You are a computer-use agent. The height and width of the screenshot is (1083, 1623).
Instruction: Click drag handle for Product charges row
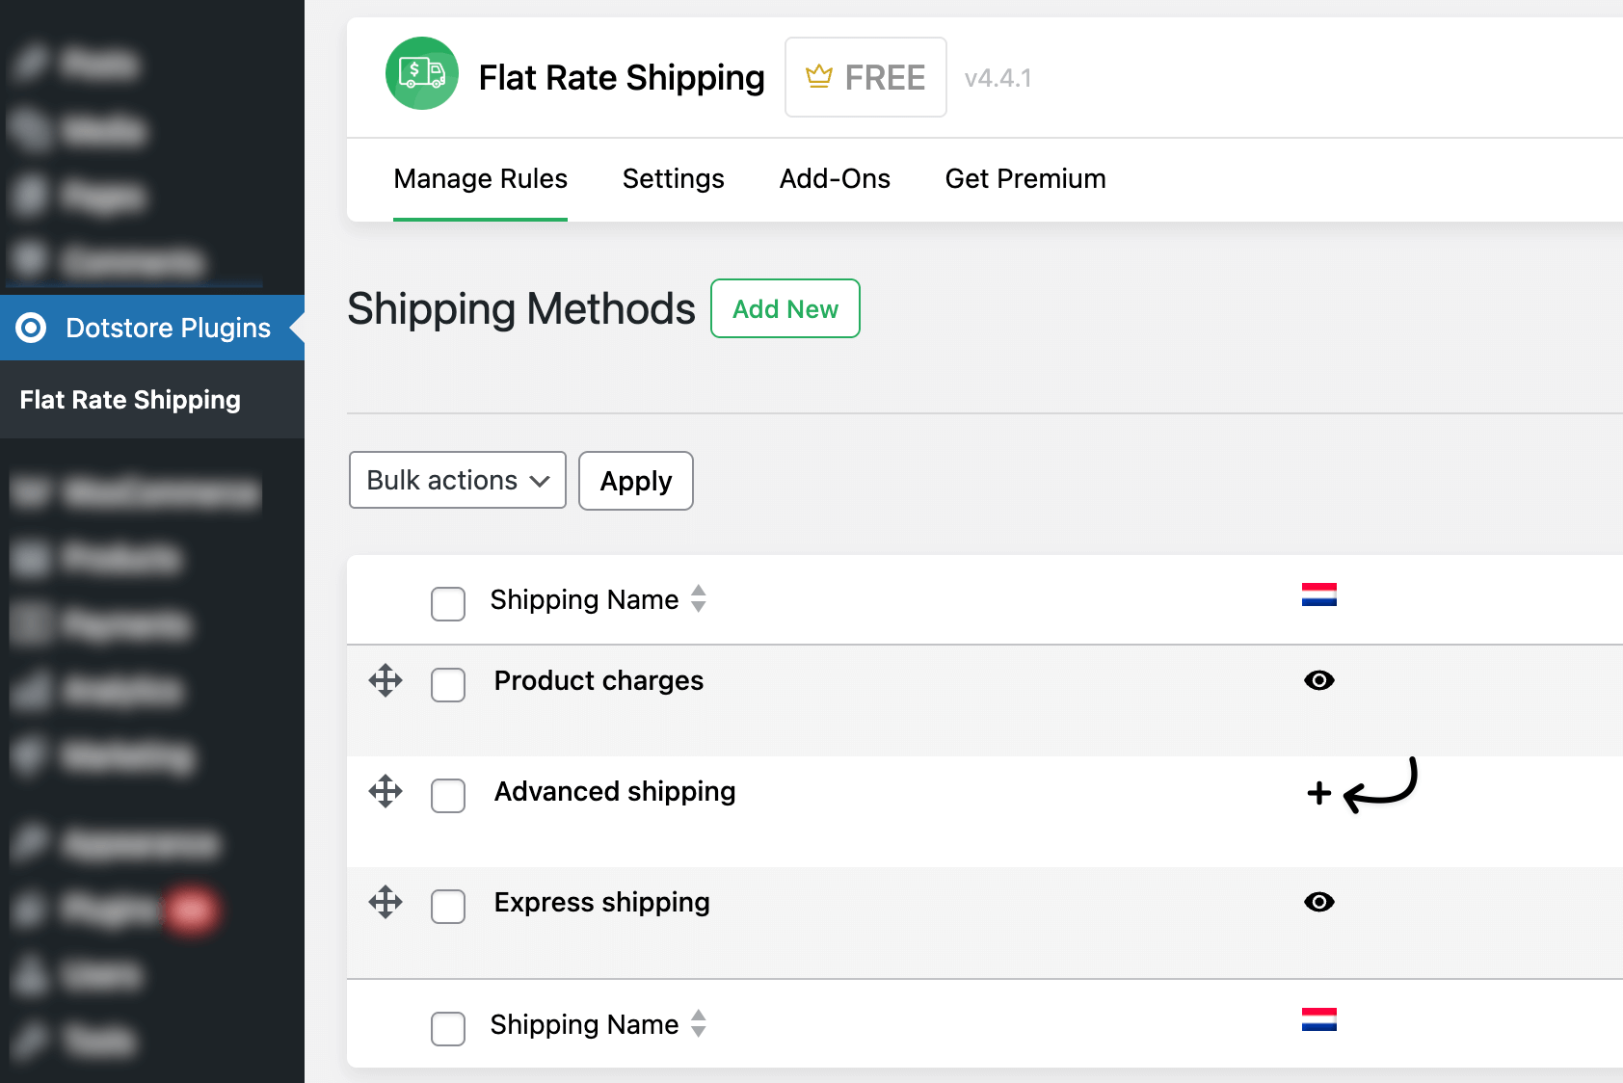[386, 680]
